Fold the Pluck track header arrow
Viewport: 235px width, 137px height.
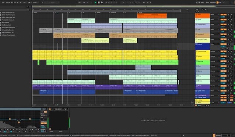(x=196, y=19)
